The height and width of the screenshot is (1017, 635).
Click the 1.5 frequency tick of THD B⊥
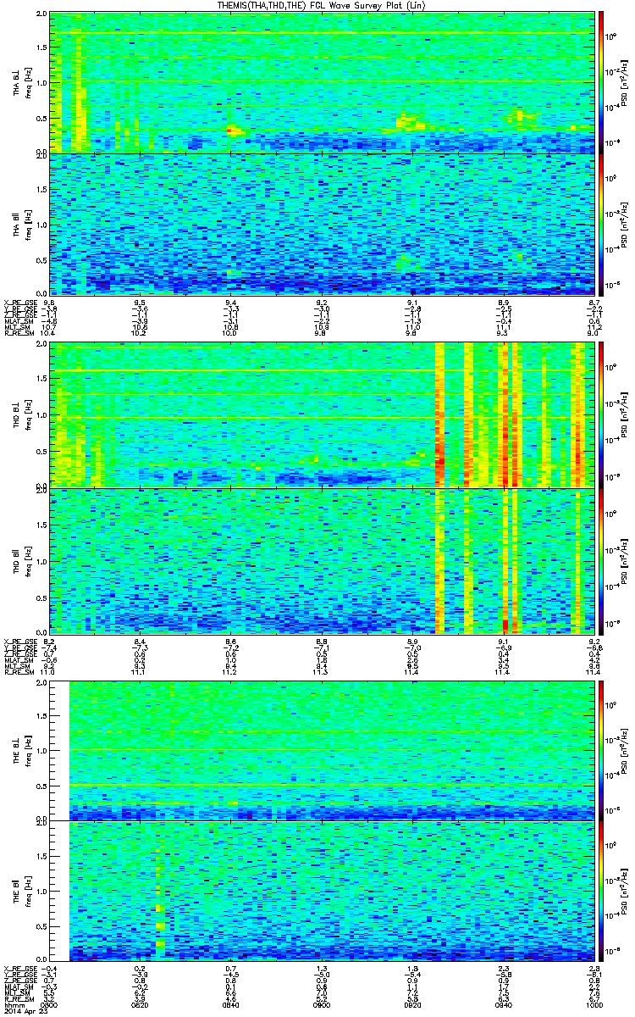coord(42,380)
